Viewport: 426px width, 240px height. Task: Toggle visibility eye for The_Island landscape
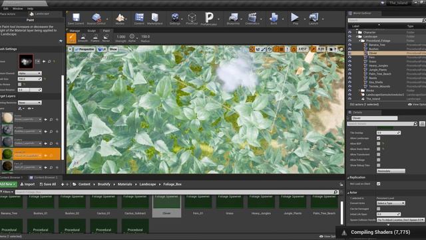pos(349,99)
